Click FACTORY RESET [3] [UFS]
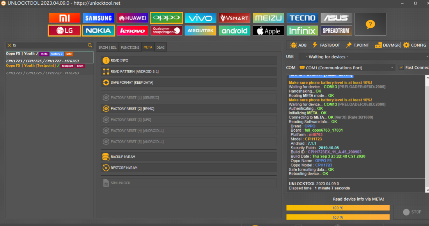Image resolution: width=429 pixels, height=226 pixels. pyautogui.click(x=189, y=119)
